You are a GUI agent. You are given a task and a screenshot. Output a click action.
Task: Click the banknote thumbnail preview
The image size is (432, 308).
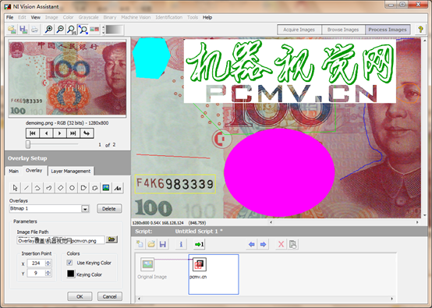pyautogui.click(x=68, y=78)
